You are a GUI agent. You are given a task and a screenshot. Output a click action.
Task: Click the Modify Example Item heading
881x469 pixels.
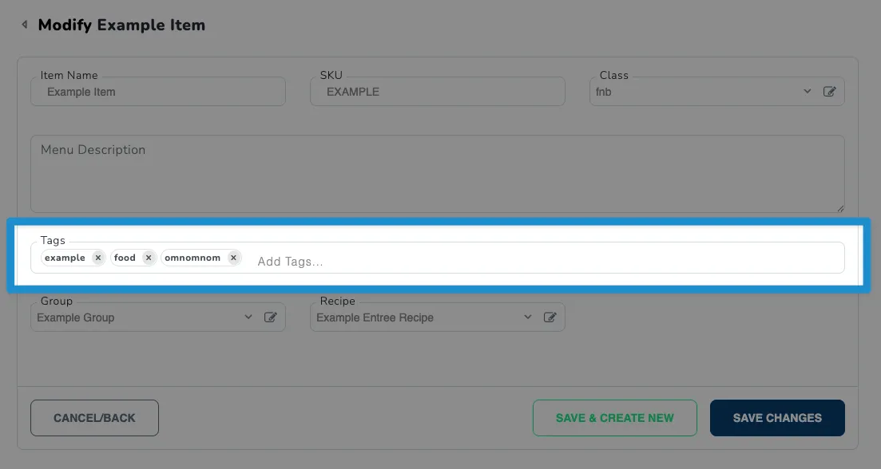(x=121, y=25)
